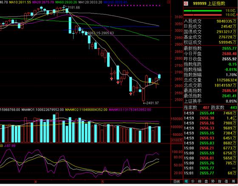Open the 指 indicator tab
This screenshot has height=186, width=238.
tap(219, 181)
